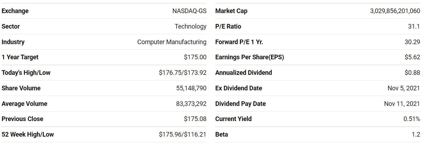Click Current Yield value 0.51%

(x=412, y=119)
